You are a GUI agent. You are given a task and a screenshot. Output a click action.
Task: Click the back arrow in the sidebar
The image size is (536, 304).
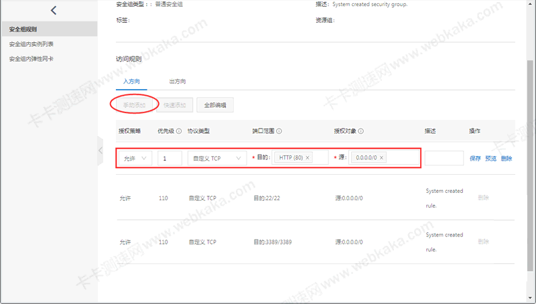tap(54, 10)
